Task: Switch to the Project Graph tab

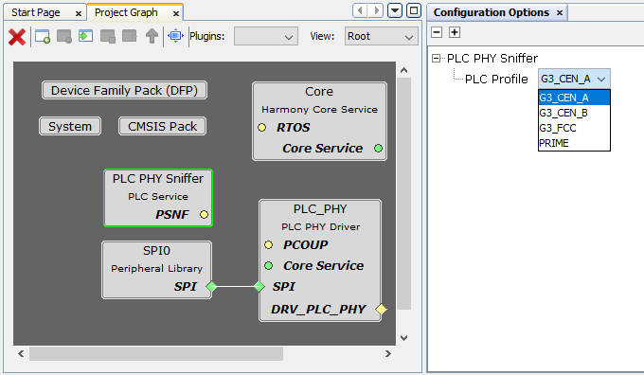Action: click(126, 12)
